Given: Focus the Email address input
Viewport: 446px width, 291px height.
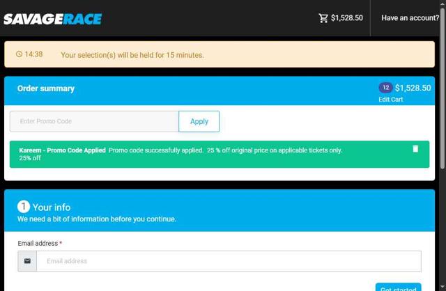Looking at the screenshot, I should coord(229,261).
